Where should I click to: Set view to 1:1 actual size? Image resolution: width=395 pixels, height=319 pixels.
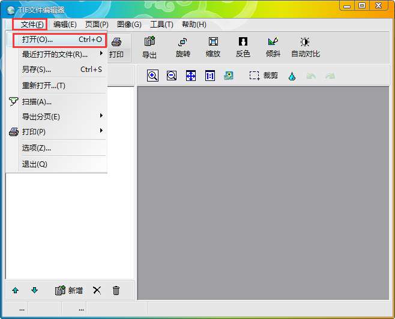point(210,76)
